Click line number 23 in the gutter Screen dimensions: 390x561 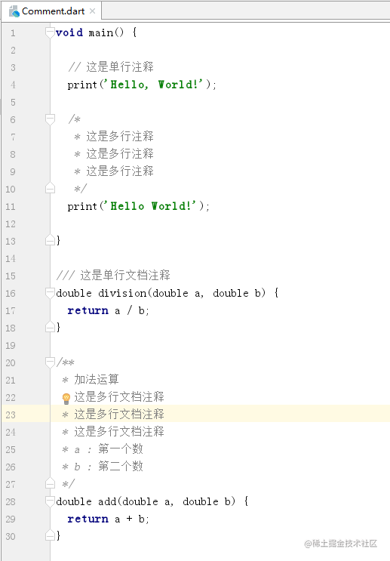(x=11, y=415)
